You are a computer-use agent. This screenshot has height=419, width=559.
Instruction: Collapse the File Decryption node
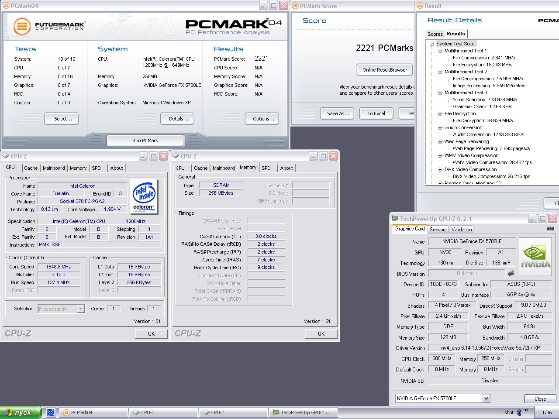(440, 113)
